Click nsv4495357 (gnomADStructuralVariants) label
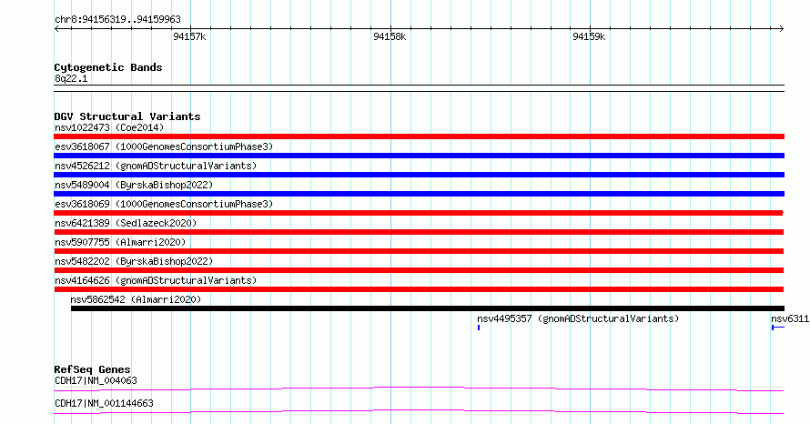Viewport: 810px width, 424px height. coord(578,318)
